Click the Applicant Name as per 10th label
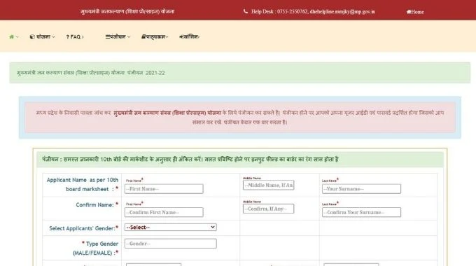476x266 pixels. [x=83, y=184]
